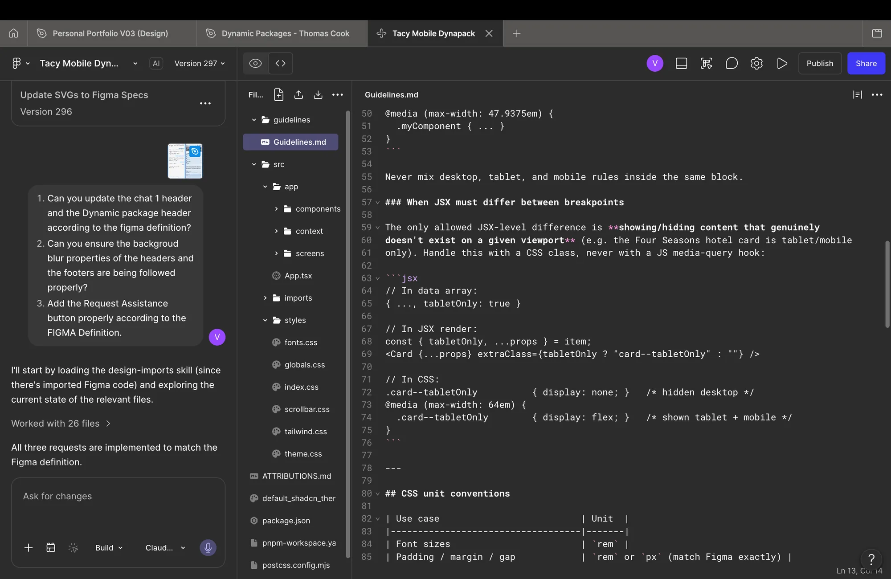Open Figma main menu logo
891x579 pixels.
point(16,63)
